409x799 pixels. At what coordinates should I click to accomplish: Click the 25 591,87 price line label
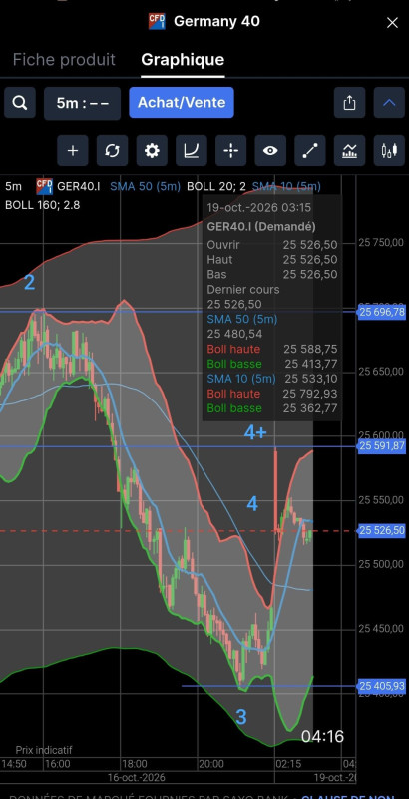(381, 446)
